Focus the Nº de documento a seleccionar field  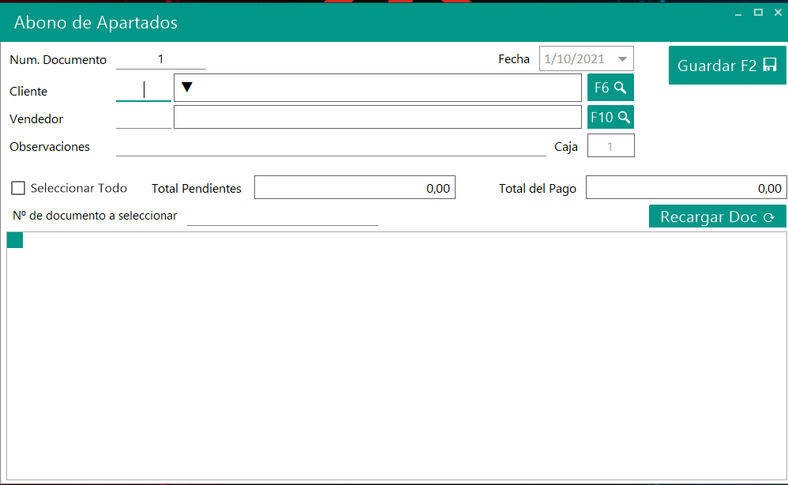pyautogui.click(x=282, y=216)
